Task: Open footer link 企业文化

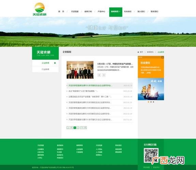Action: pyautogui.click(x=41, y=152)
